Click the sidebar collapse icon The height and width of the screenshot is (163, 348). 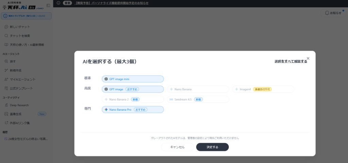point(48,5)
